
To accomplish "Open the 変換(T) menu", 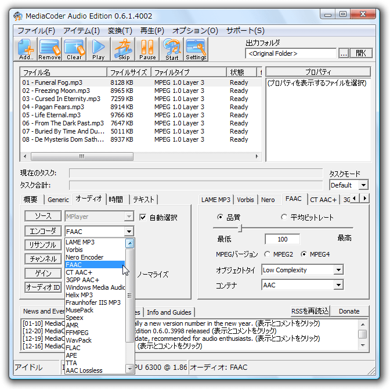I will point(120,31).
